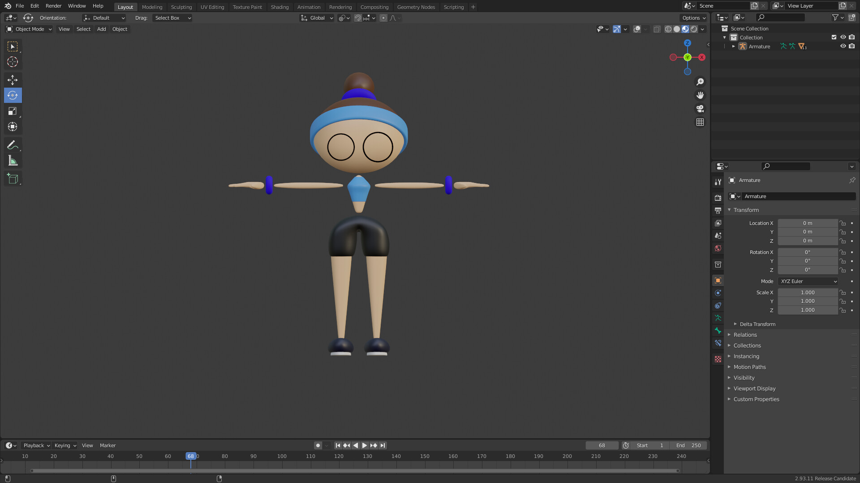The width and height of the screenshot is (860, 483).
Task: Select the Select Box tool in toolbar
Action: (x=13, y=47)
